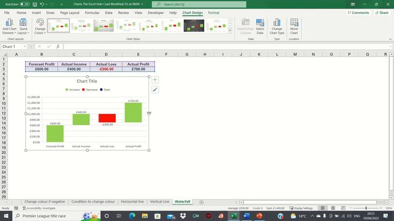Open the Insert ribbon tab
Image resolution: width=394 pixels, height=221 pixels.
tap(36, 13)
